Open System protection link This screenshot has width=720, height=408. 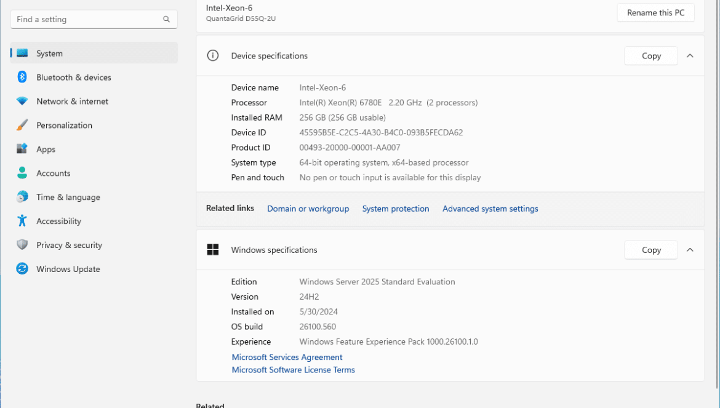[x=395, y=209]
